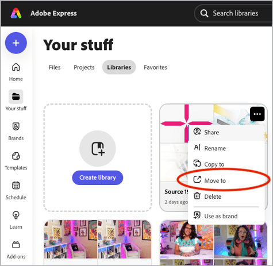Click the Adobe Express logo icon

pyautogui.click(x=16, y=13)
